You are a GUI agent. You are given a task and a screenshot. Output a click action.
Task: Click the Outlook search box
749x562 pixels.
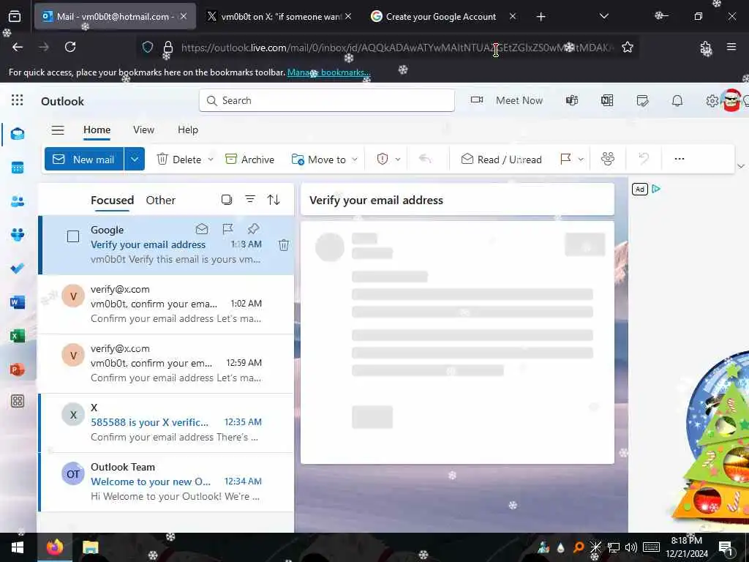click(327, 100)
